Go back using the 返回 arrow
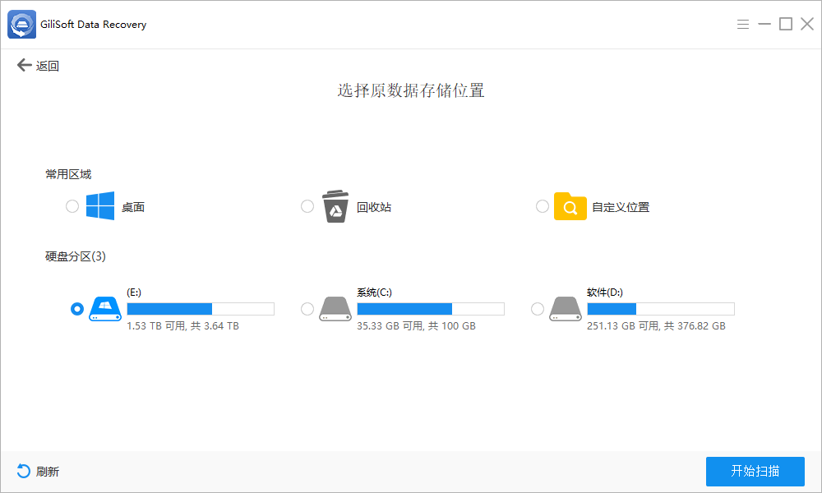This screenshot has height=493, width=822. tap(38, 66)
